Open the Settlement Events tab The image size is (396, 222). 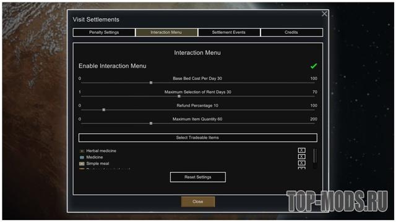pos(229,33)
